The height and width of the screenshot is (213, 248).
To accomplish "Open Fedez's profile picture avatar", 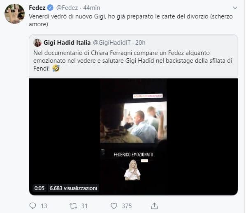I will (x=14, y=14).
